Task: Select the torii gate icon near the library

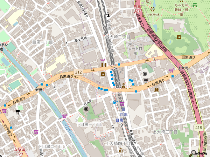Action: [146, 81]
